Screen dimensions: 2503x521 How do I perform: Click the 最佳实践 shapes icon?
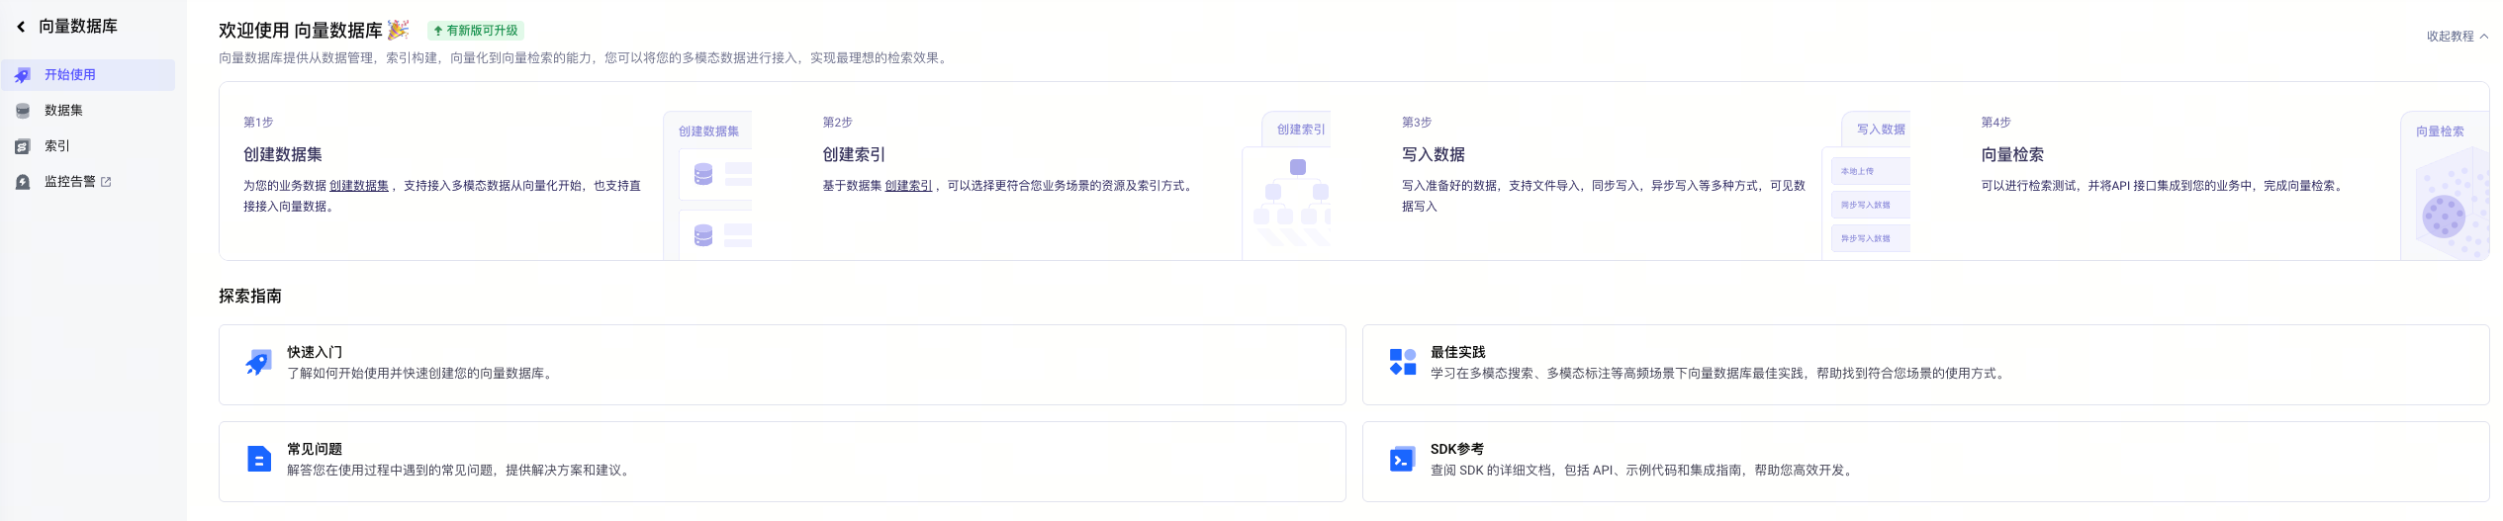(x=1402, y=362)
